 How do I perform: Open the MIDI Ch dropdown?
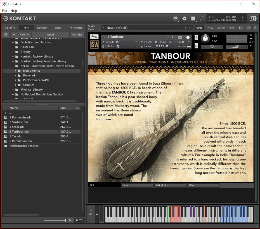136,46
